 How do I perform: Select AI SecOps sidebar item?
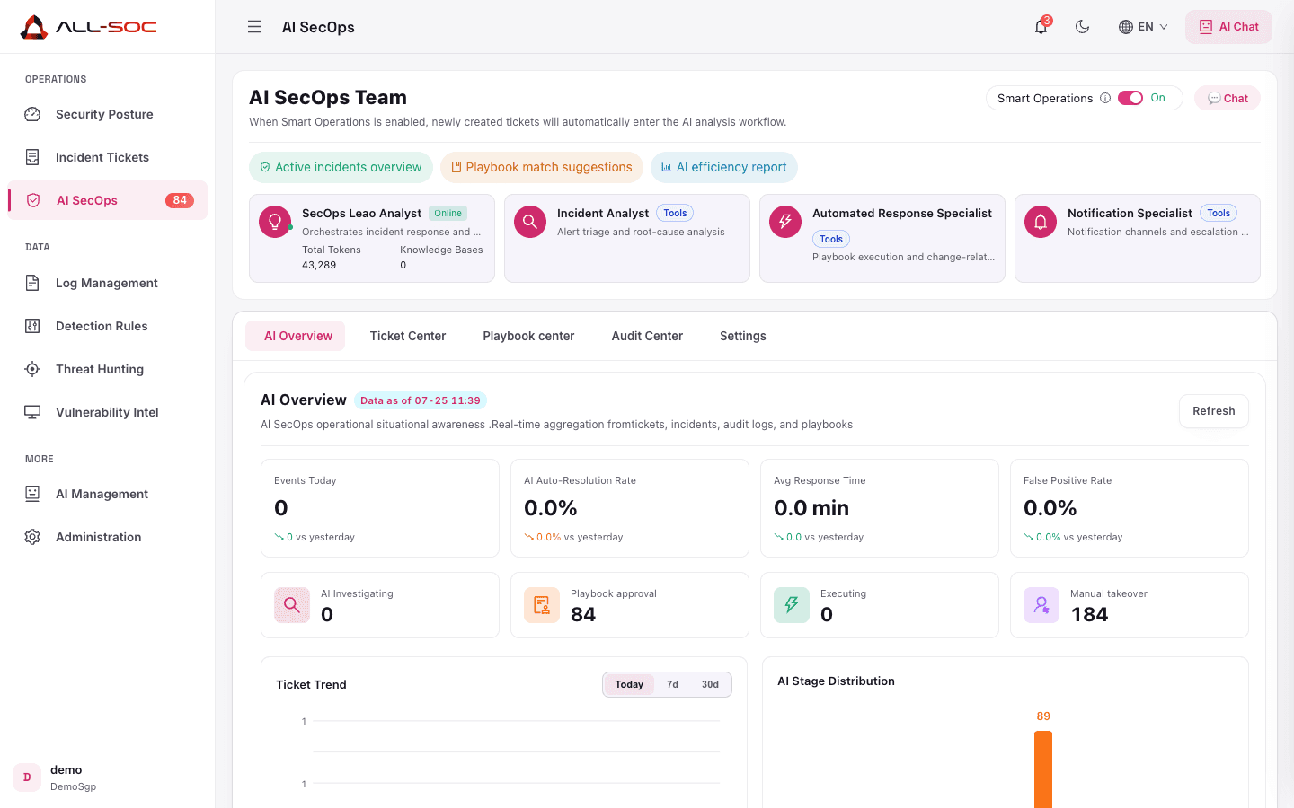[108, 200]
